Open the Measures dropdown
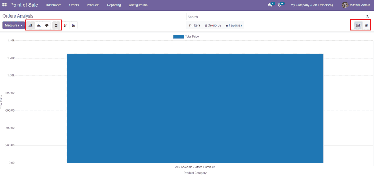 [13, 25]
